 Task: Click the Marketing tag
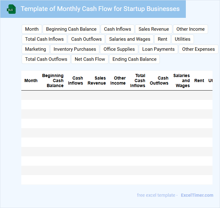click(35, 49)
